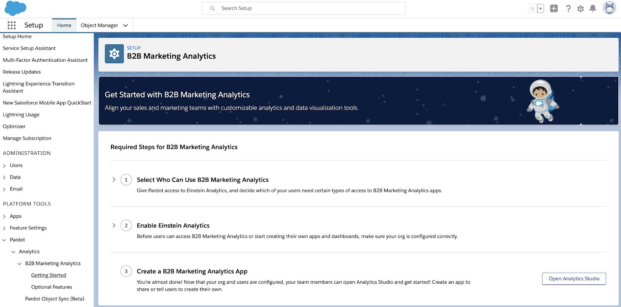Expand the Users section chevron
The height and width of the screenshot is (307, 621).
click(4, 166)
